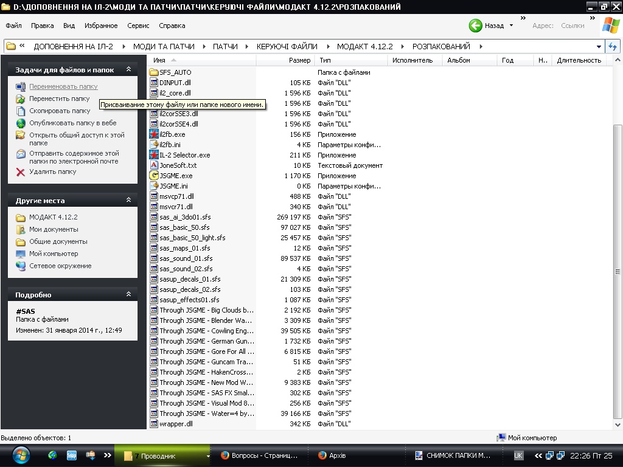Click the Back arrow icon (Назад)

click(x=475, y=26)
